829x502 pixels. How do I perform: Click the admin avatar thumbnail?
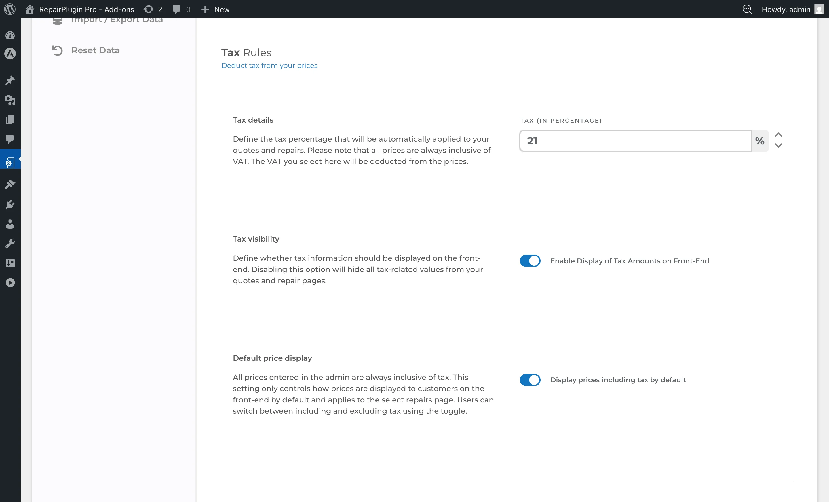[x=819, y=9]
